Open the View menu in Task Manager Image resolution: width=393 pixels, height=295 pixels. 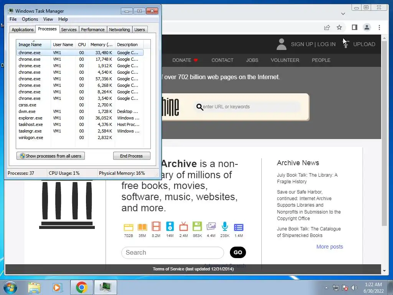click(48, 19)
